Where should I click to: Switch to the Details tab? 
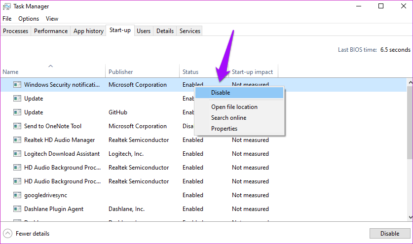pyautogui.click(x=165, y=31)
